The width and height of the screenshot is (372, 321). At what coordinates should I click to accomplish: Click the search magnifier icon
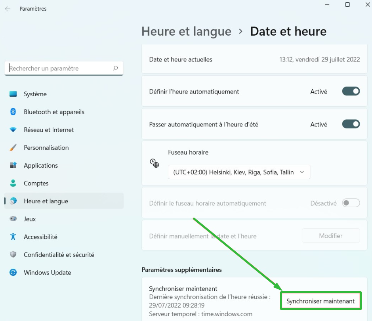tap(115, 68)
